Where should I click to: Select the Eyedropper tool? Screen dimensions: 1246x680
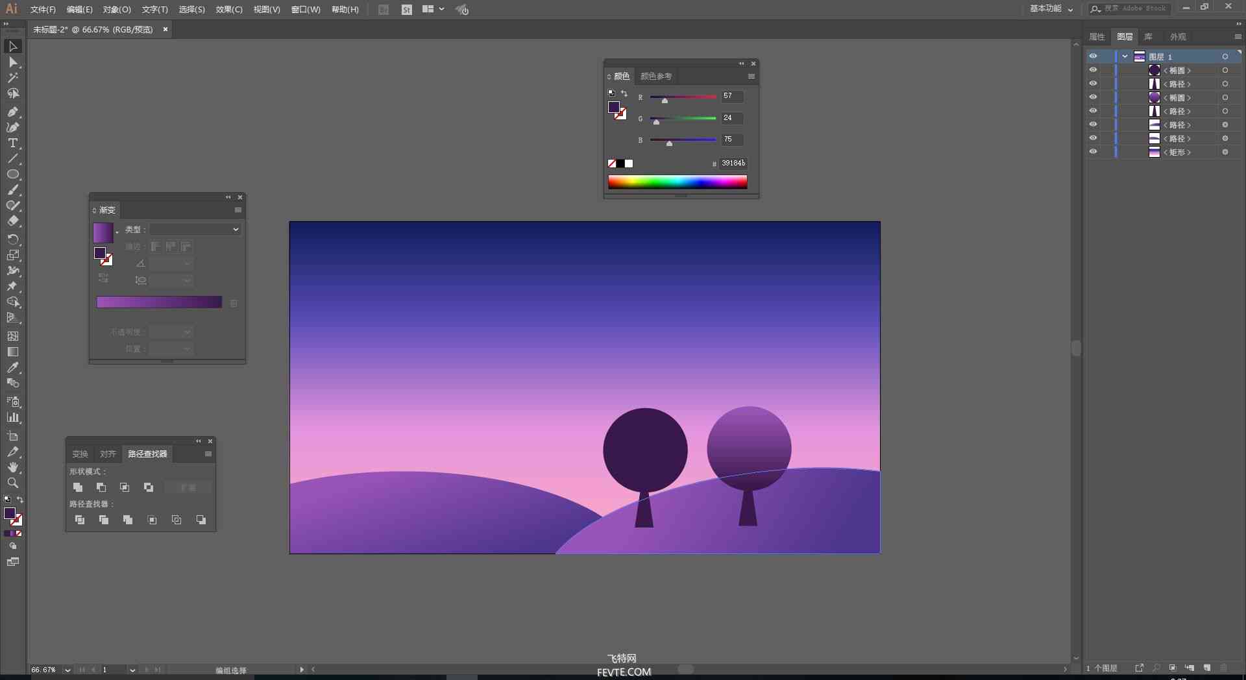point(12,367)
